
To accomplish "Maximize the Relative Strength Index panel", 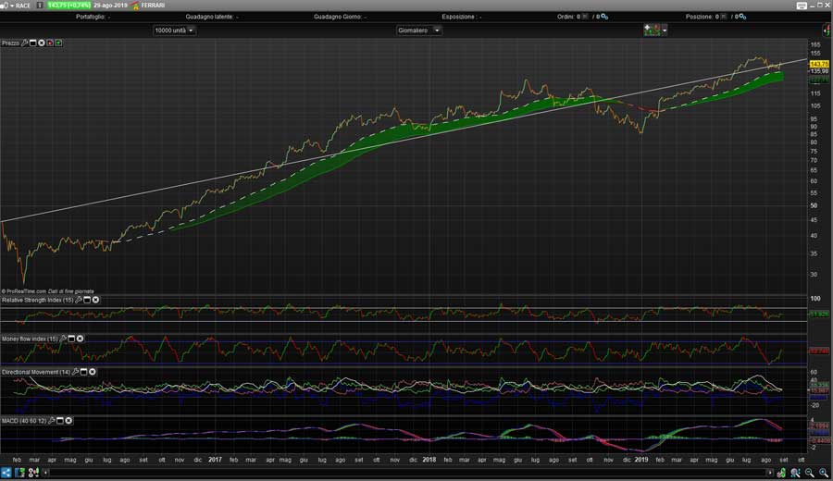I will pos(87,300).
